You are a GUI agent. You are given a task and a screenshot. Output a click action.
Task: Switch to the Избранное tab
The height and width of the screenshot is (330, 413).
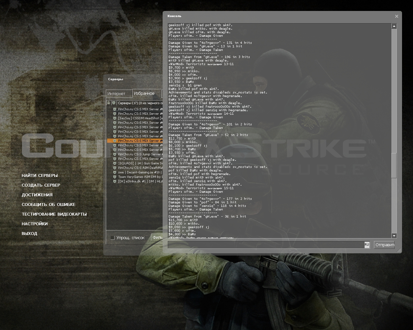[x=146, y=93]
